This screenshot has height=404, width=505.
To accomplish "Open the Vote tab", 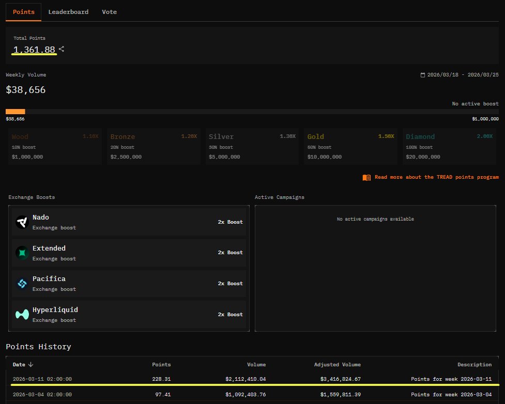I will [x=109, y=12].
